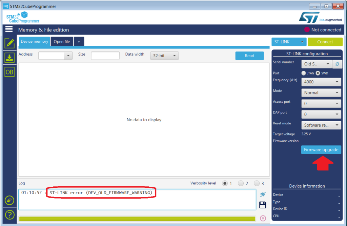Click the ST life.augmented logo
This screenshot has width=347, height=226.
pyautogui.click(x=320, y=18)
